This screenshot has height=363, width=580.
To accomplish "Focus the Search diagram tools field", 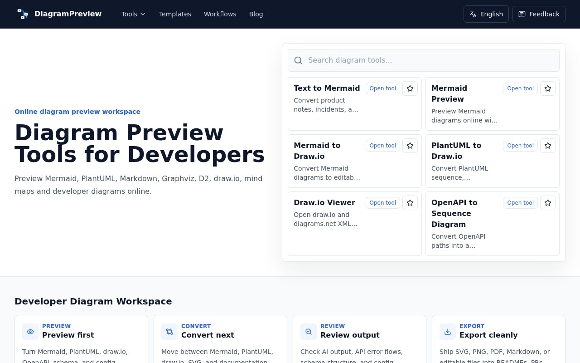I will tap(424, 60).
